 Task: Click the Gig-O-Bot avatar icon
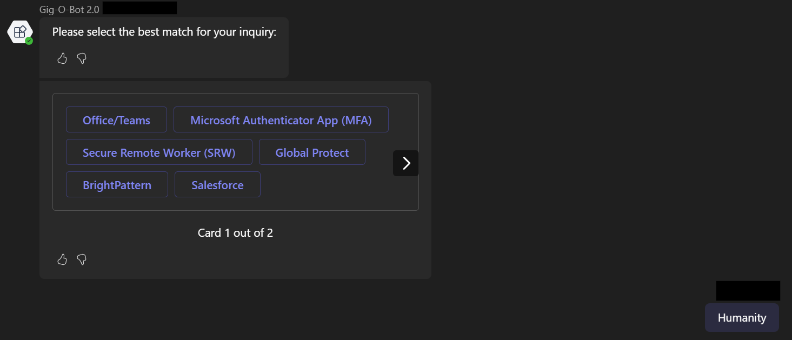19,32
